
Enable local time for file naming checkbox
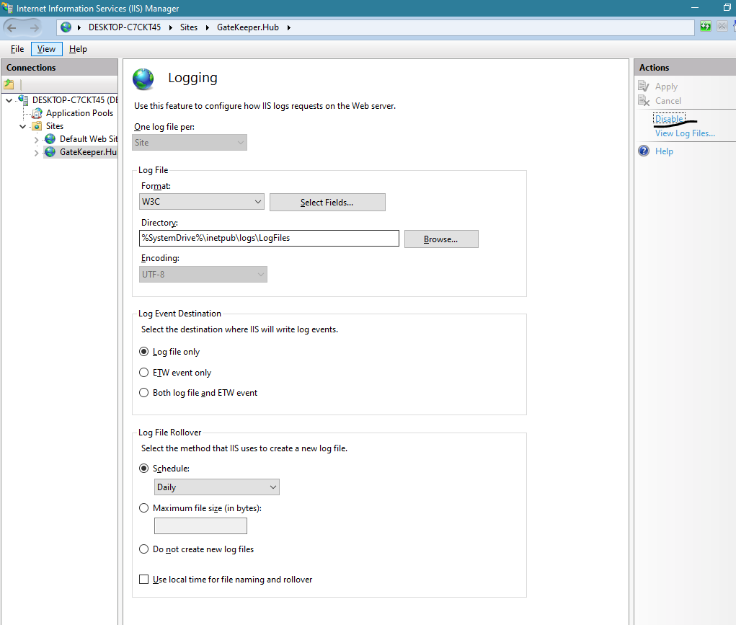(143, 580)
